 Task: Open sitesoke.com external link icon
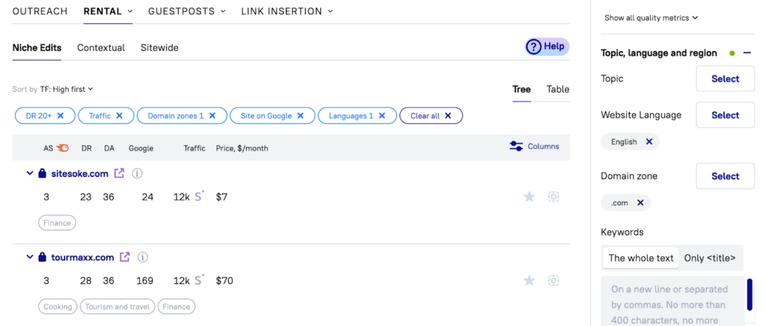click(x=120, y=173)
